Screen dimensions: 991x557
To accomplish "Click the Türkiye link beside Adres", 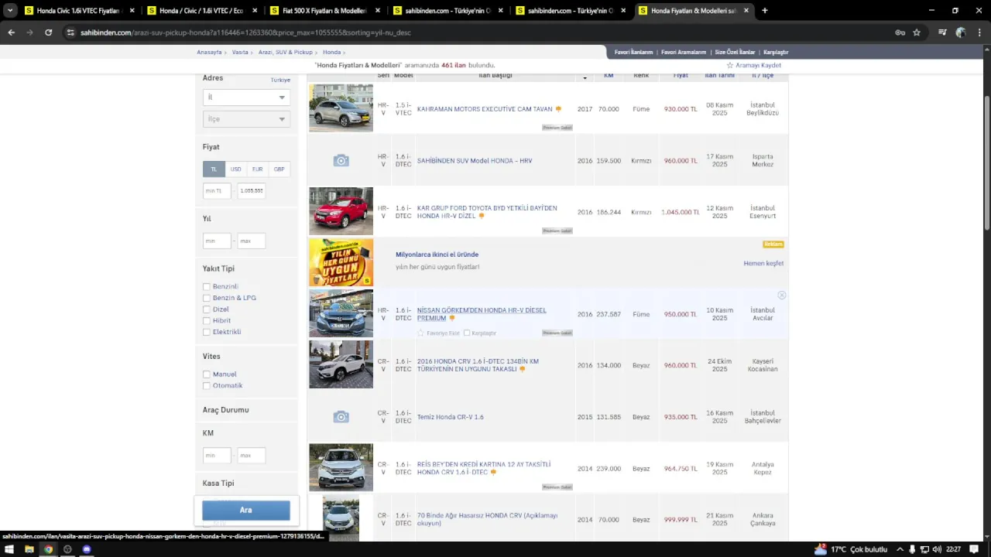I will pos(280,80).
